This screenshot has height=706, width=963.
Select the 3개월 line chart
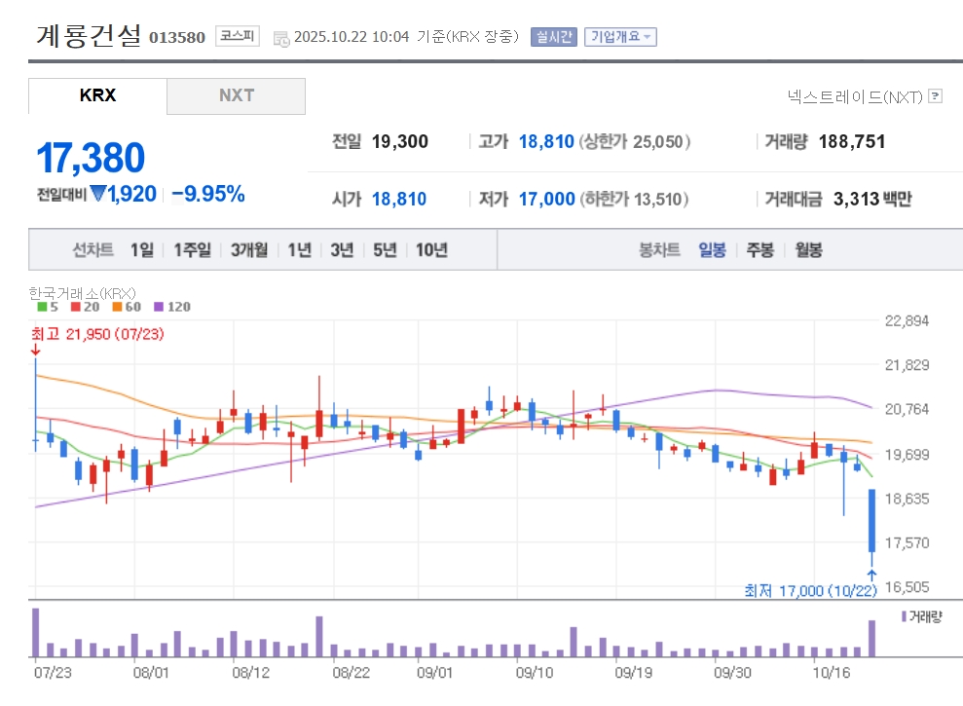pyautogui.click(x=249, y=250)
